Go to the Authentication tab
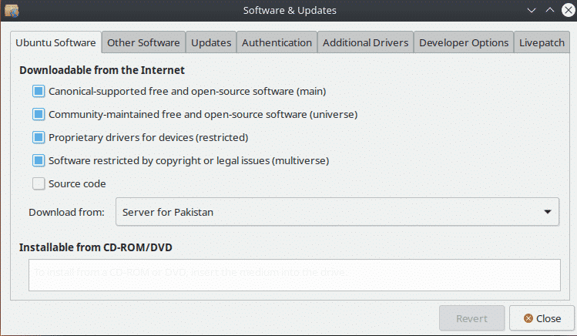The image size is (577, 336). click(x=277, y=42)
